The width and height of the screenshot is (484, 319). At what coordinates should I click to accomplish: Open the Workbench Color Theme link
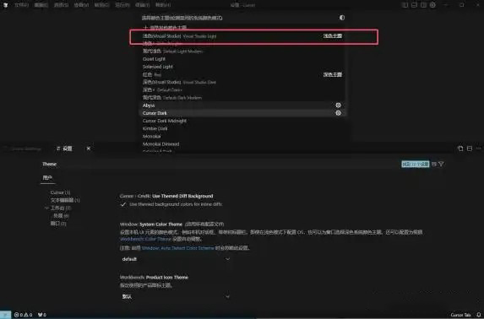(x=145, y=239)
